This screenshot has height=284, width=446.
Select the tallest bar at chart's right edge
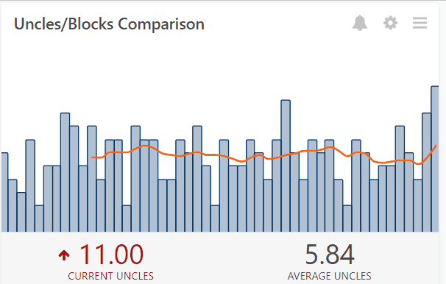pos(435,159)
